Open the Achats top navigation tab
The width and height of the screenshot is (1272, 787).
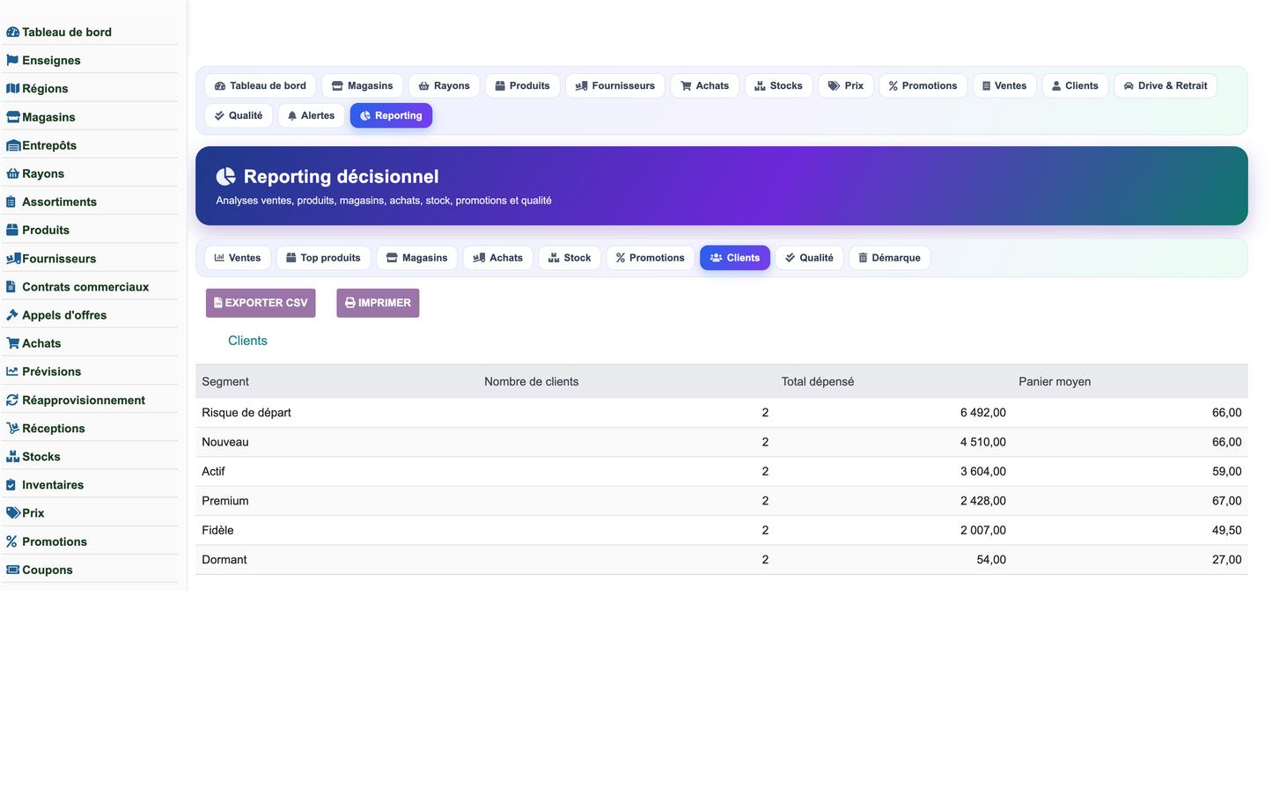(705, 86)
